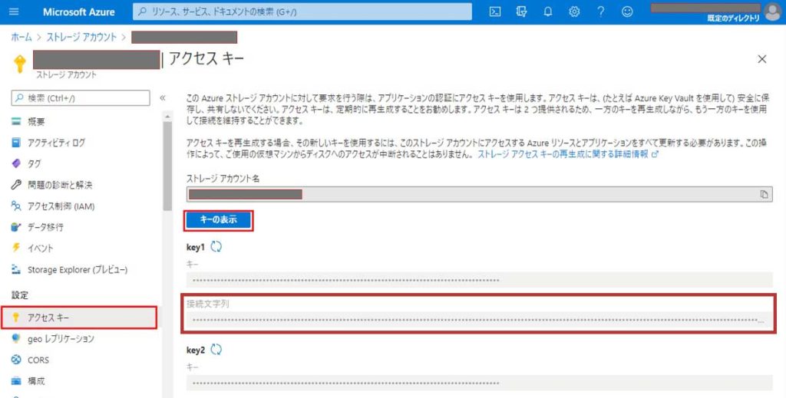Click the 検索 (Ctrl+/) menu filter box
Image resolution: width=786 pixels, height=398 pixels.
[80, 98]
